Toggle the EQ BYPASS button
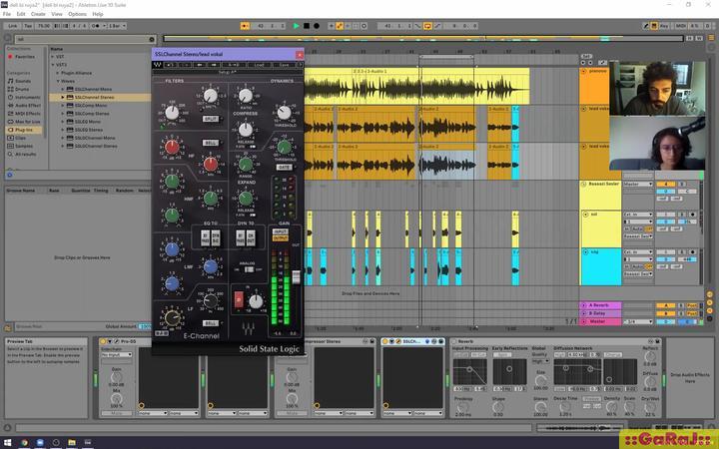Screen dimensions: 719x449 (x=205, y=238)
